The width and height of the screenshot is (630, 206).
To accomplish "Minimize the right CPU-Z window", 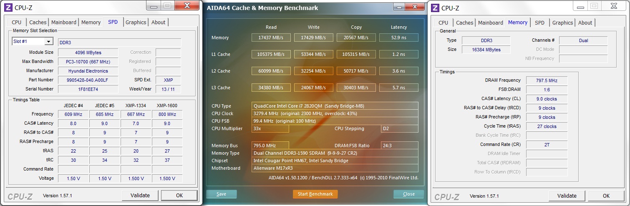I will pyautogui.click(x=581, y=5).
